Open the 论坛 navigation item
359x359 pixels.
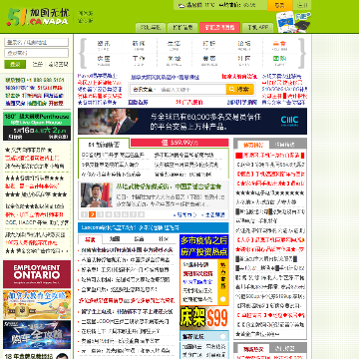[244, 45]
